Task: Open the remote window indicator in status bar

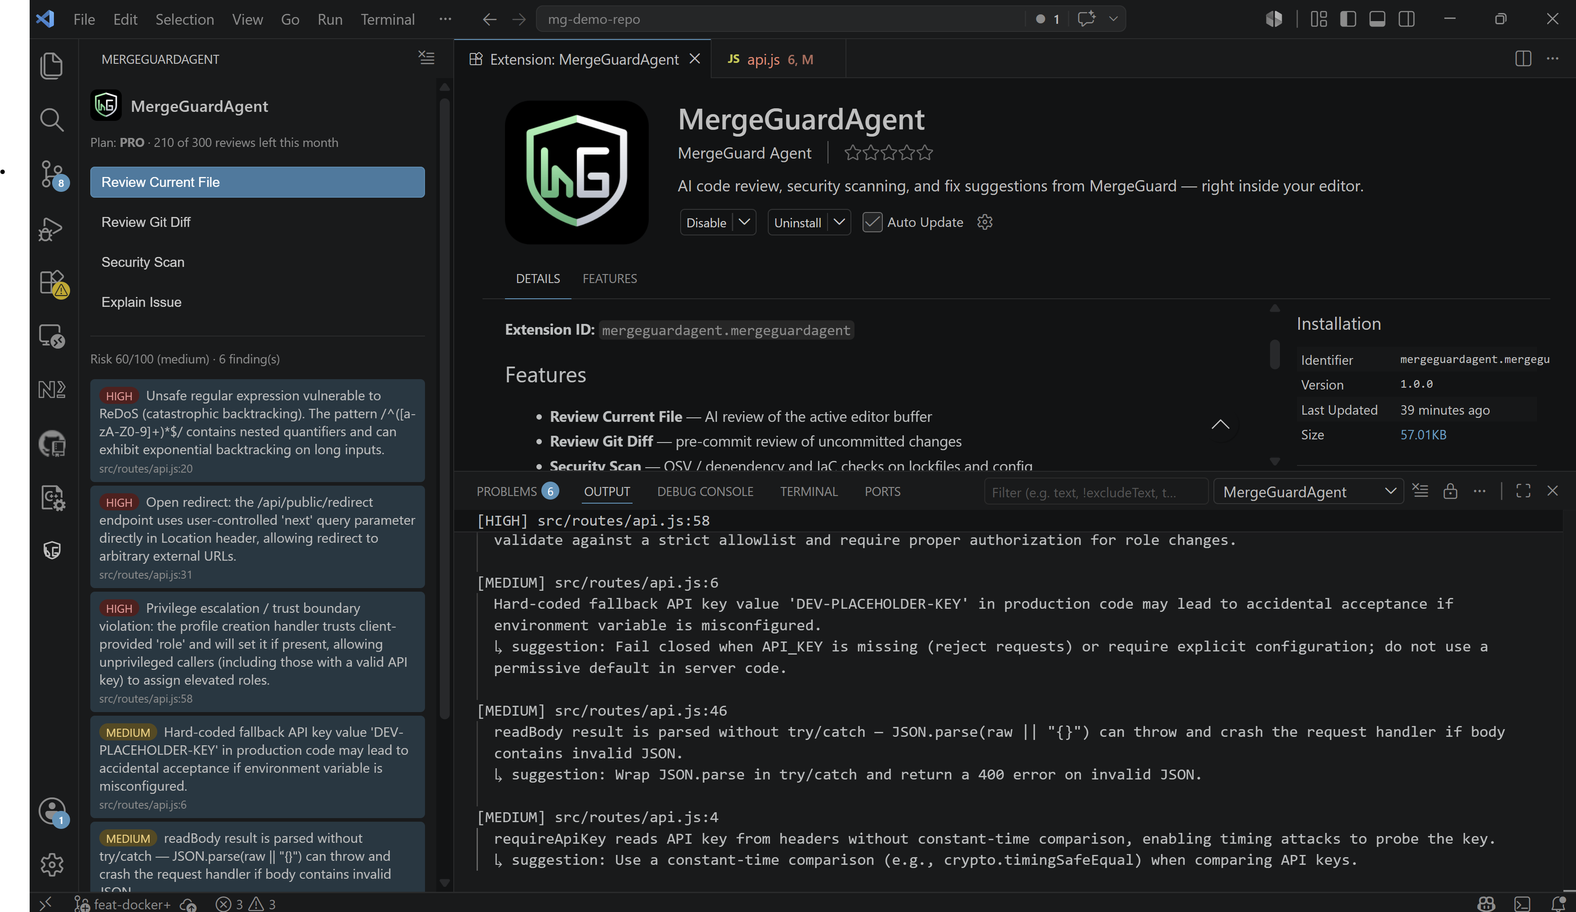Action: click(x=45, y=904)
